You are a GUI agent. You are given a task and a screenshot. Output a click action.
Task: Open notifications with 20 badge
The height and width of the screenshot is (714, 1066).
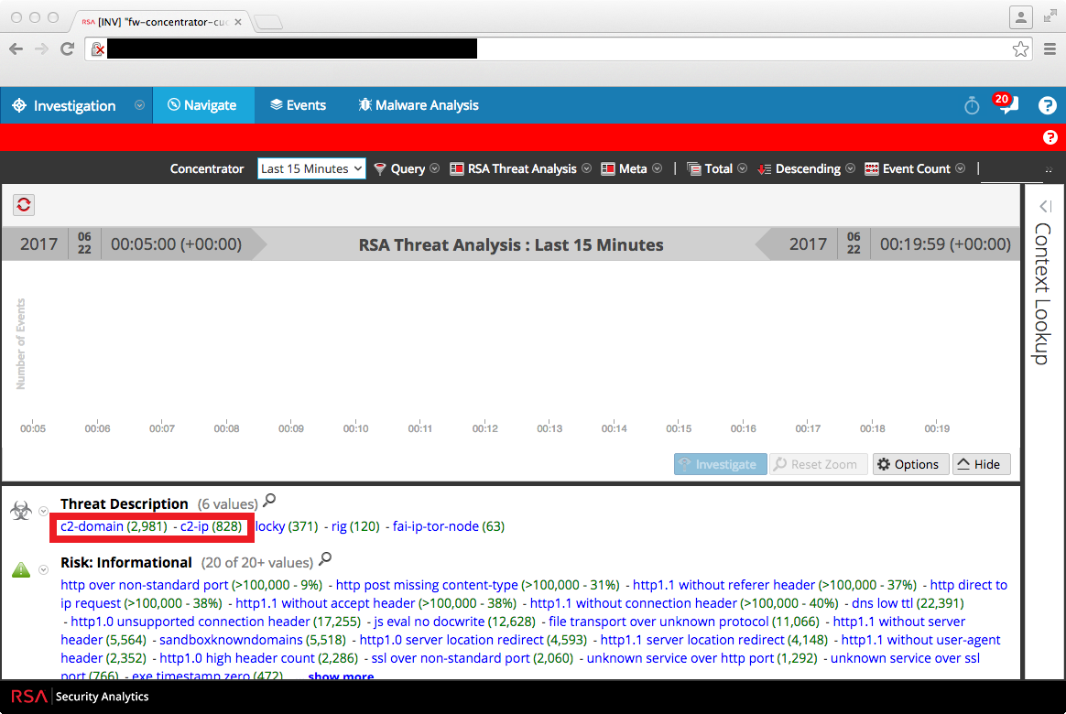click(x=1006, y=105)
